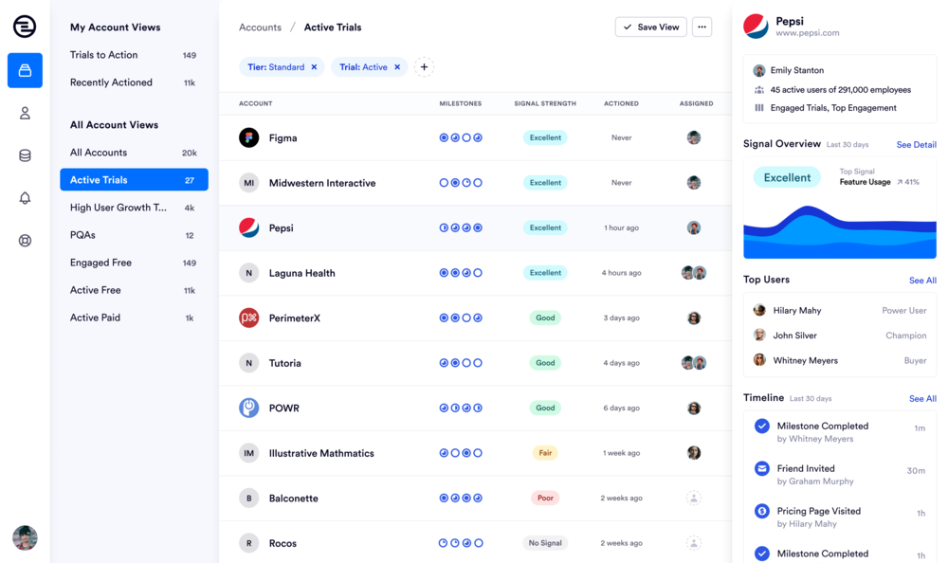Select the Active Trials view
The width and height of the screenshot is (948, 563).
[134, 179]
